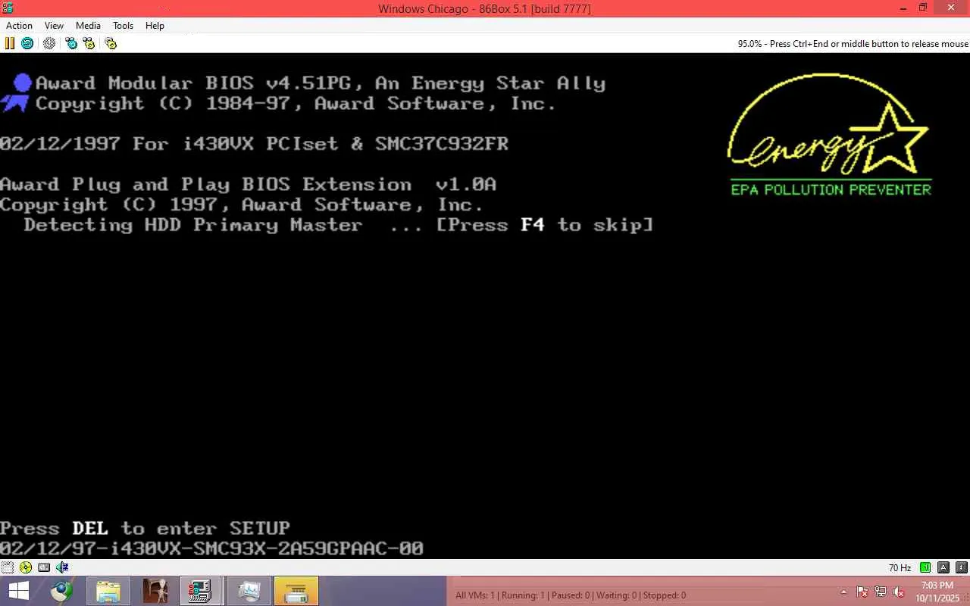Screen dimensions: 970x606
Task: Click the 'Running: 1' VM status text
Action: coord(522,595)
